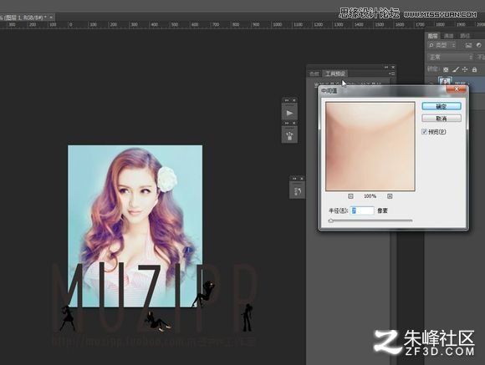This screenshot has height=365, width=485.
Task: Click the zoom-out minus icon below preview
Action: 350,196
